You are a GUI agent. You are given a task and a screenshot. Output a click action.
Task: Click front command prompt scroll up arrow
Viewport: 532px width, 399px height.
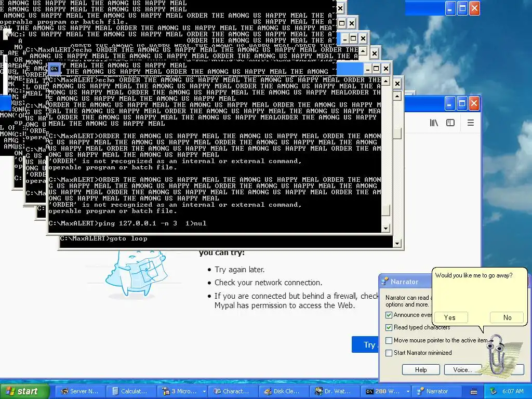(385, 81)
